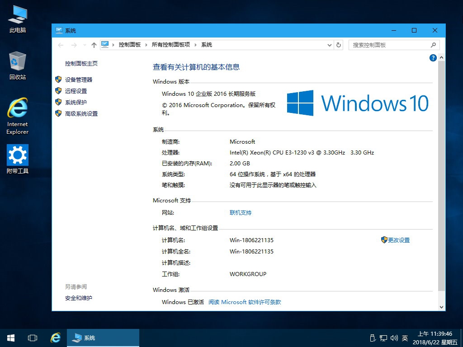
Task: Open volume speaker tray icon
Action: coord(394,338)
